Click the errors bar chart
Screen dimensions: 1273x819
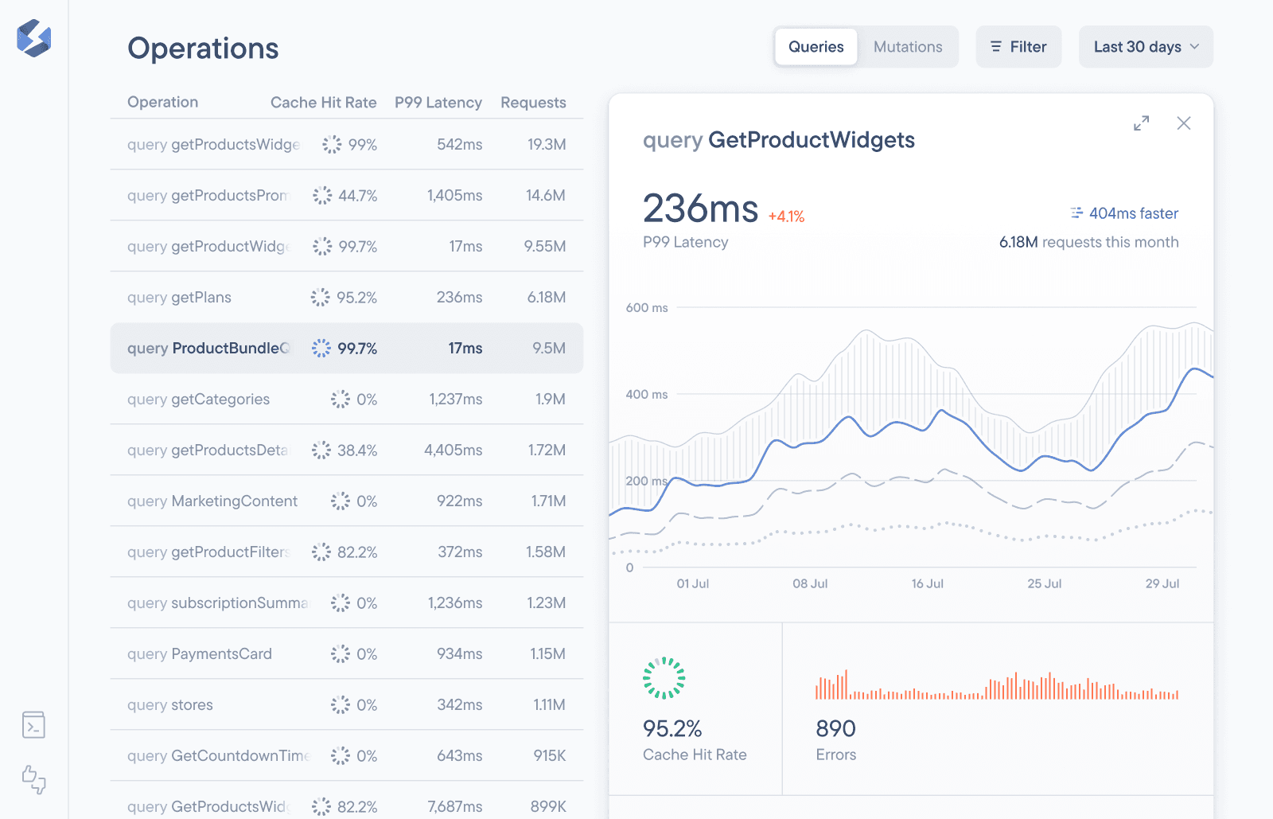pyautogui.click(x=996, y=686)
